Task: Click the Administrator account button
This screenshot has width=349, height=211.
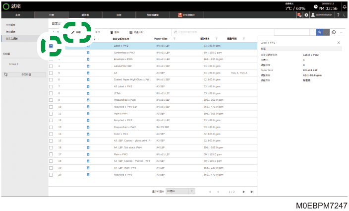Action: pos(322,15)
